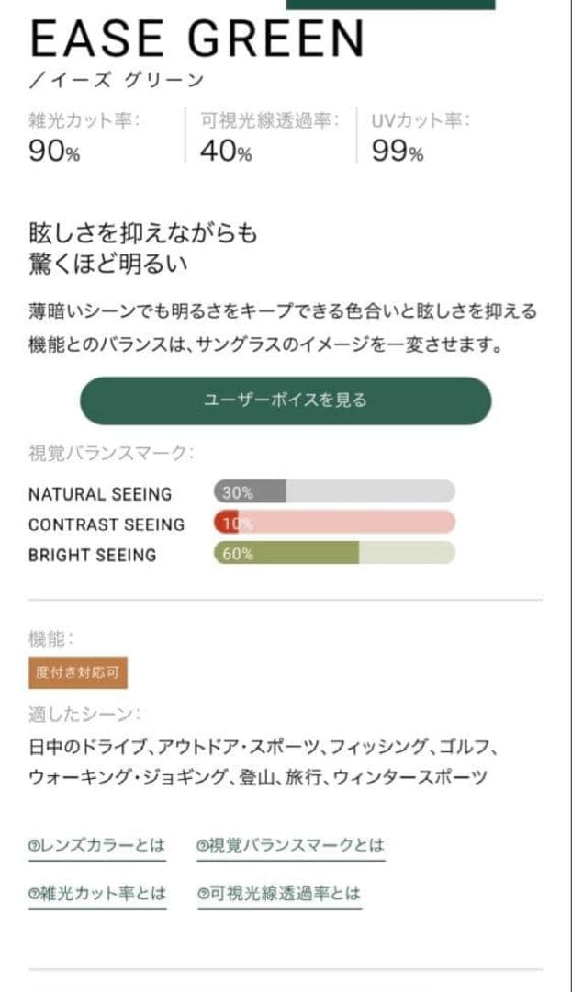Click the 90% 雑光カット率 value
Viewport: 572px width, 992px height.
[x=54, y=152]
